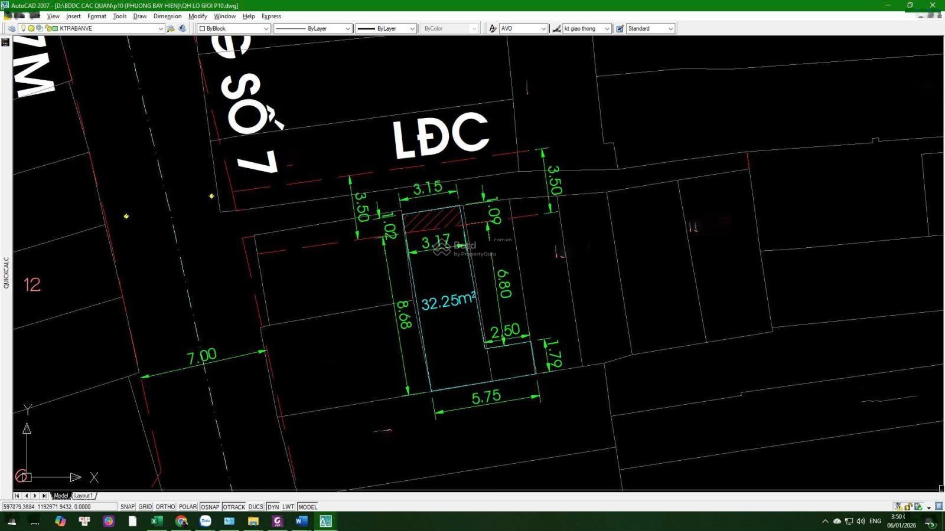This screenshot has height=531, width=945.
Task: Open the QuickCalc calculator icon
Action: (5, 42)
